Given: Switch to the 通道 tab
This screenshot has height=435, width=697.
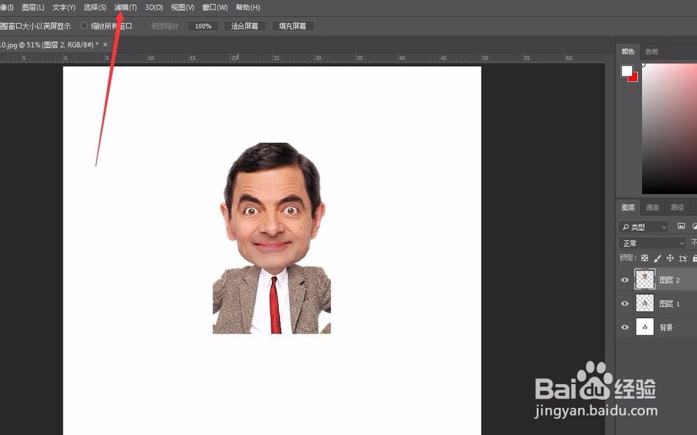Looking at the screenshot, I should 652,207.
